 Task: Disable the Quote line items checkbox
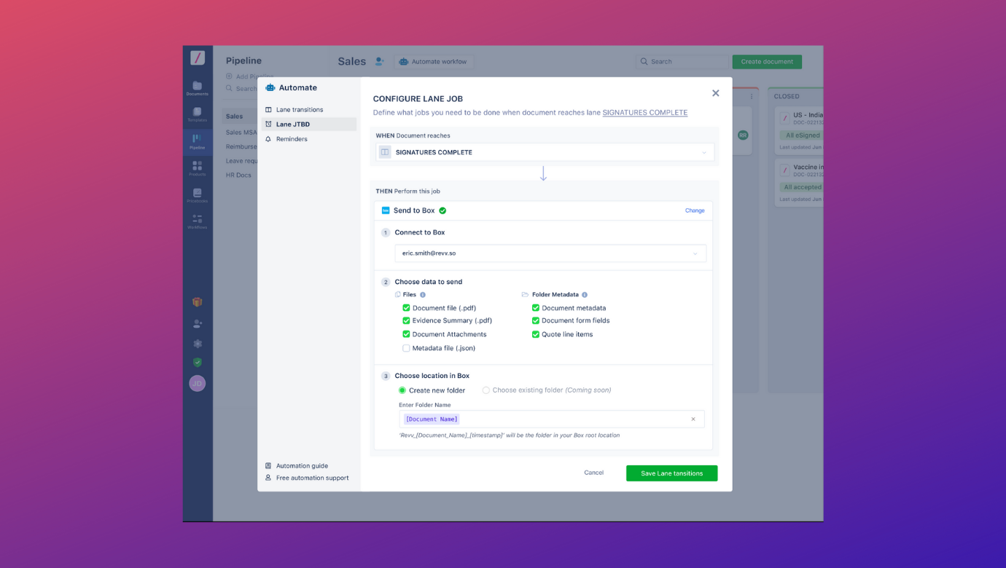pyautogui.click(x=536, y=334)
